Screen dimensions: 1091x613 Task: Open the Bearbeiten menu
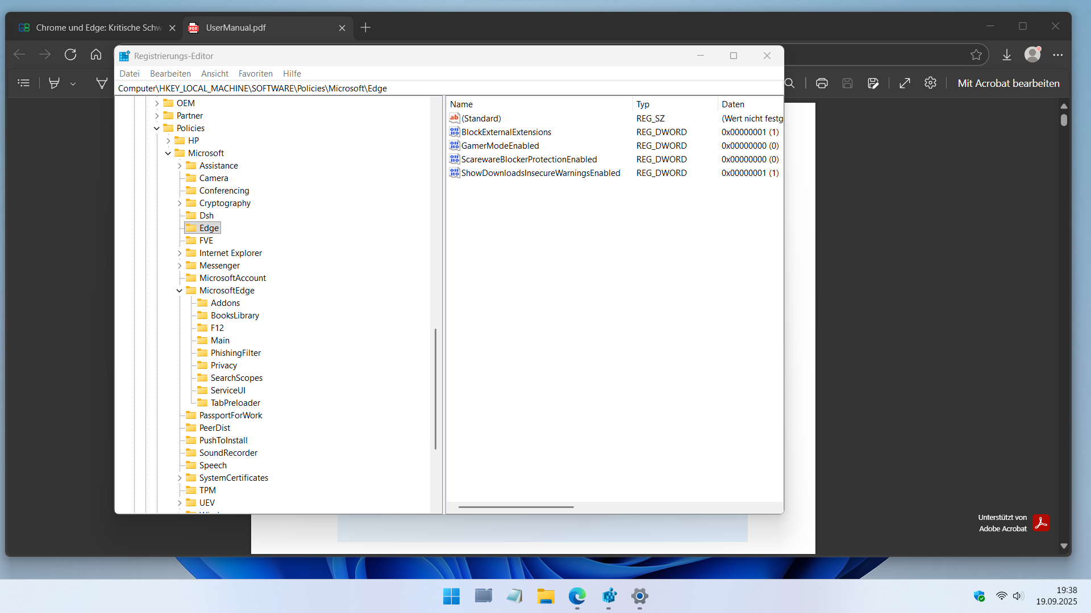tap(170, 74)
